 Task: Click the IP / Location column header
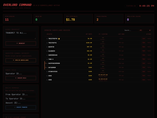point(103,34)
